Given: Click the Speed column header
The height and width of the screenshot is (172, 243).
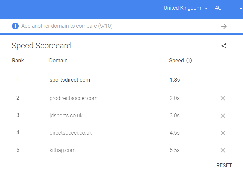Looking at the screenshot, I should tap(176, 61).
